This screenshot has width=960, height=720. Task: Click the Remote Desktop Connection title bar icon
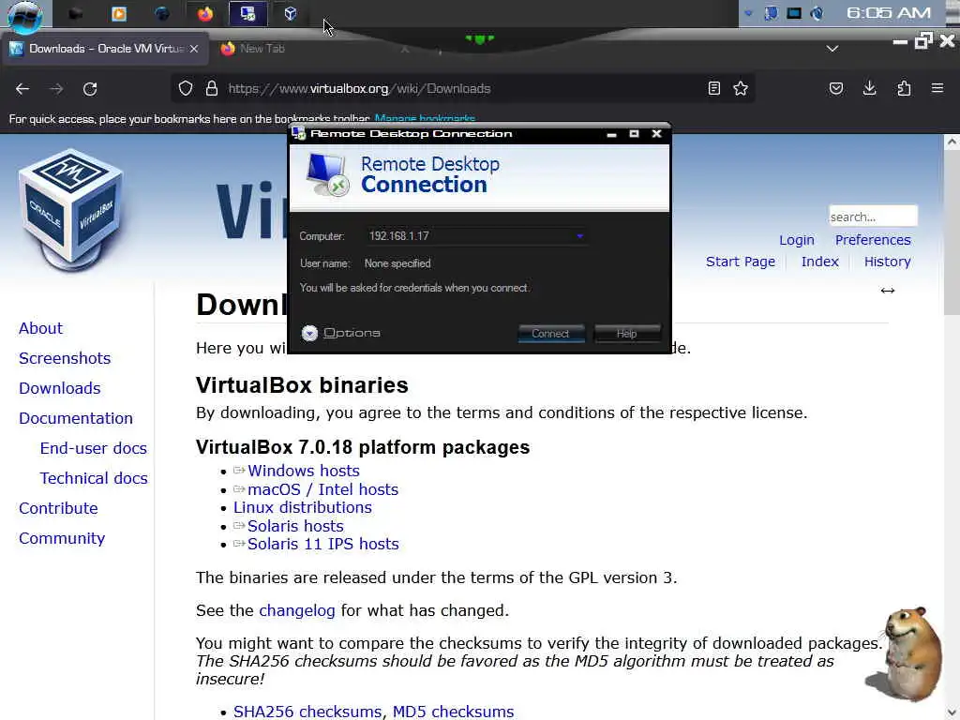(299, 133)
